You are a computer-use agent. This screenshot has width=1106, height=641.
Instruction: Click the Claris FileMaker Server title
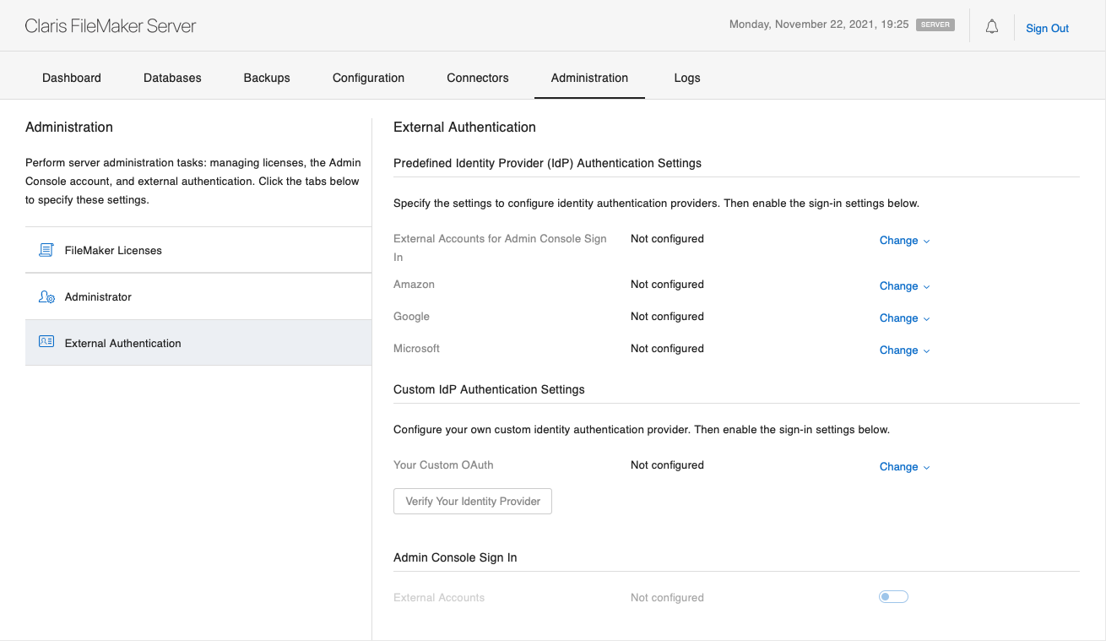(111, 26)
